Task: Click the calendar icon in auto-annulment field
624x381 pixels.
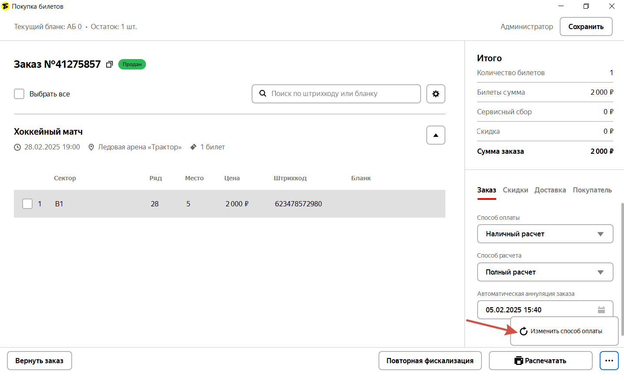Action: tap(601, 310)
